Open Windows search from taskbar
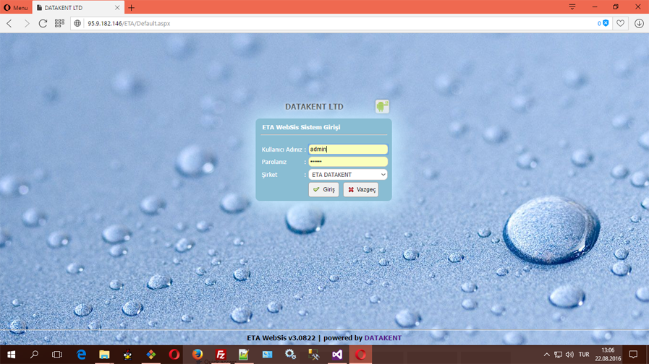This screenshot has height=364, width=649. 34,355
